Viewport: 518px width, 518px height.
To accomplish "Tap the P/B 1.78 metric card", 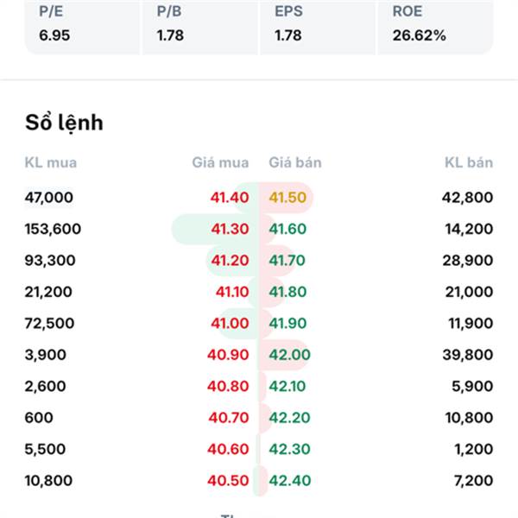I will point(199,25).
